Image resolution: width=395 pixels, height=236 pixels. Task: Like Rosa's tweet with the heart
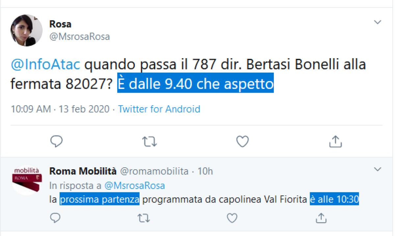(243, 141)
